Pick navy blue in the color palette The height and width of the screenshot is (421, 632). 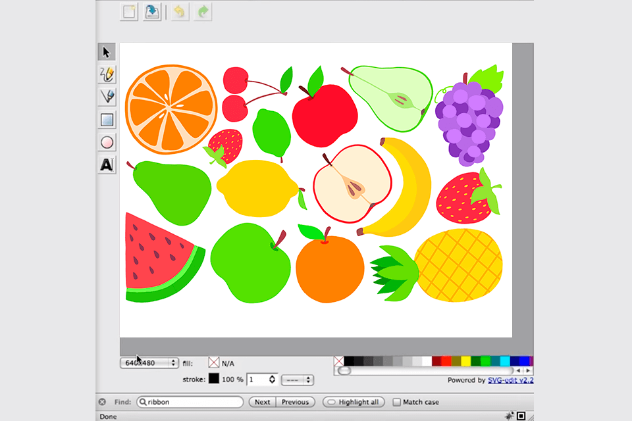515,361
